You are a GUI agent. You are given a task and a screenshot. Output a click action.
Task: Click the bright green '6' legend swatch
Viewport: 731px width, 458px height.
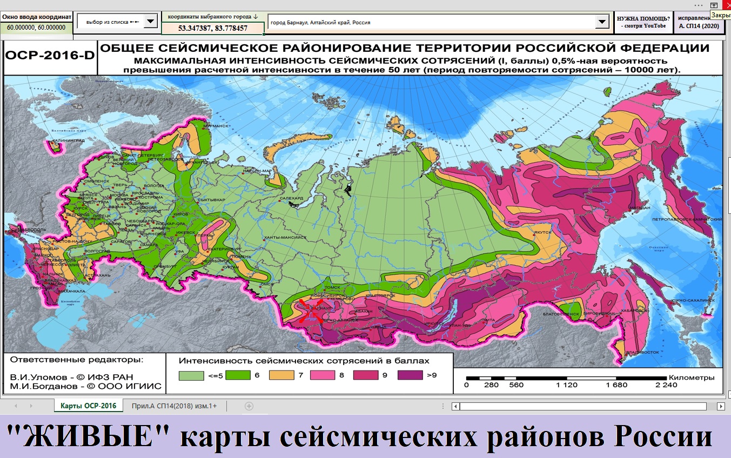[238, 375]
